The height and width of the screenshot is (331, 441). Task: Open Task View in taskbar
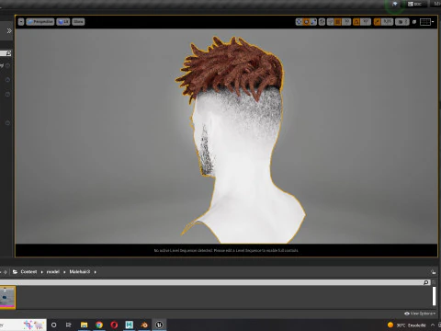pyautogui.click(x=69, y=325)
